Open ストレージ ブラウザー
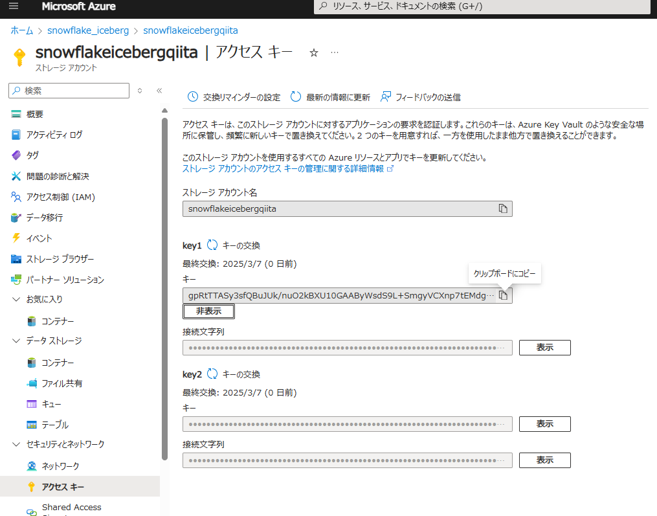 point(80,259)
